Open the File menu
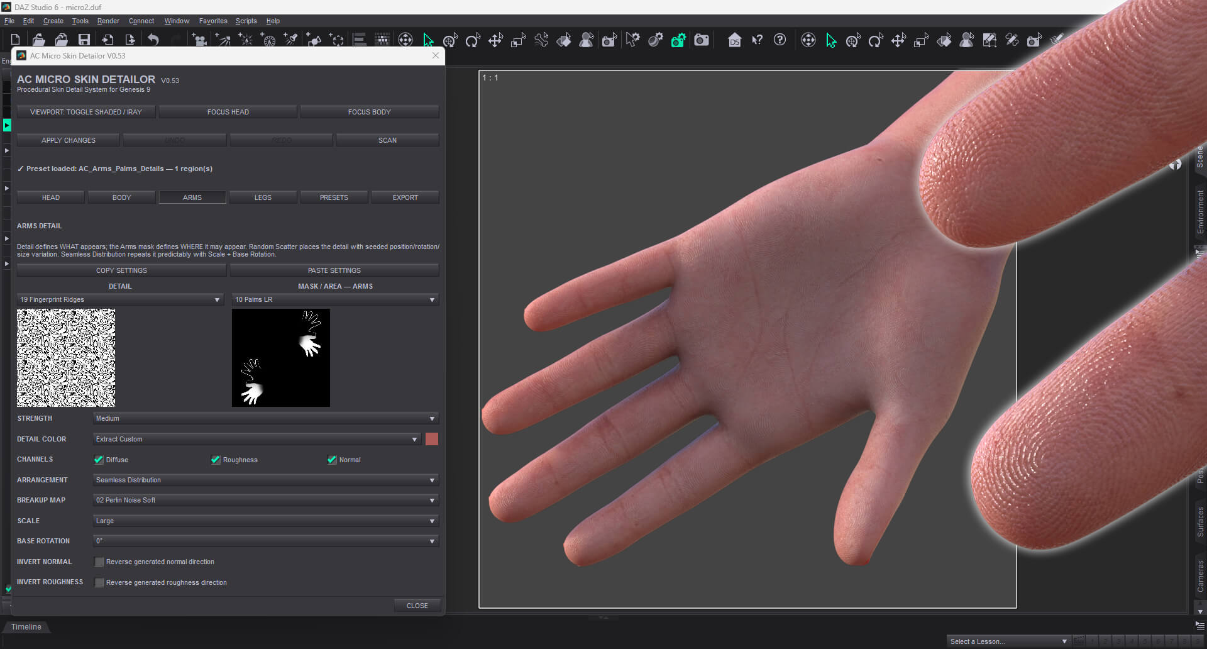Screen dimensions: 1207x649 [9, 21]
